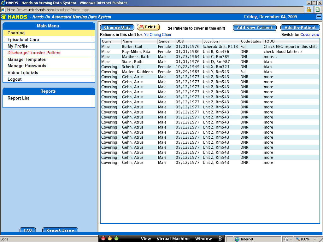Click 'Check EEG report in this shift' TODO
The width and height of the screenshot is (323, 242).
coord(290,47)
